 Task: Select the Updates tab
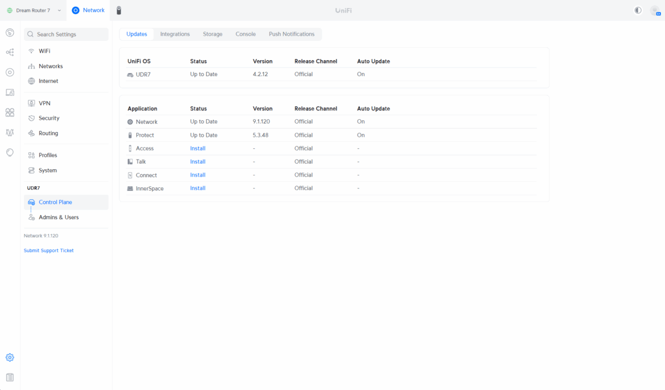[x=136, y=34]
